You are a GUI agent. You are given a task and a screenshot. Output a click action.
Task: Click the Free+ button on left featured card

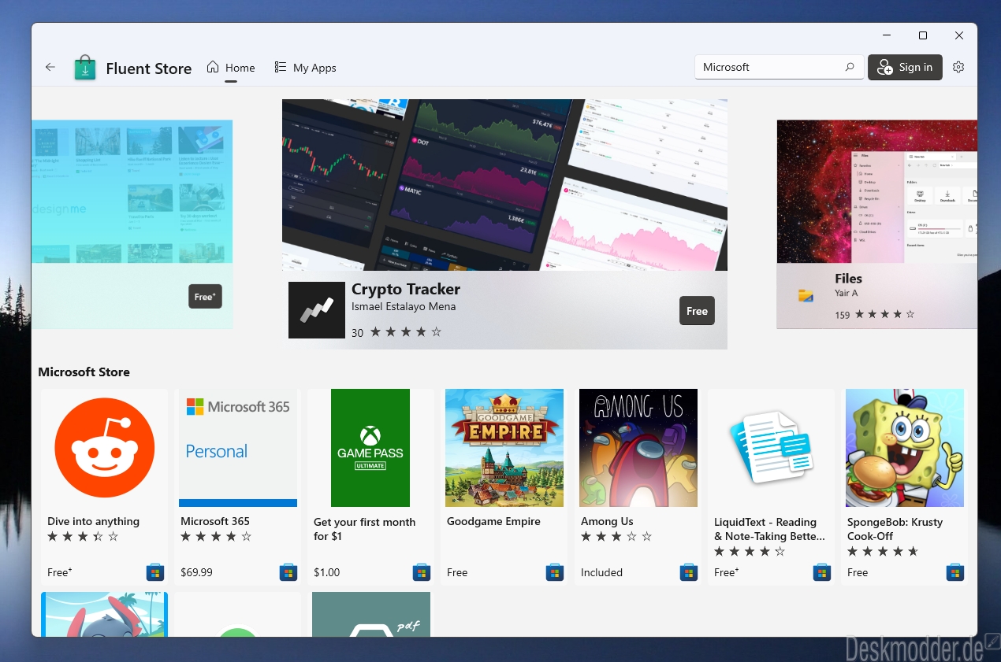pos(205,296)
